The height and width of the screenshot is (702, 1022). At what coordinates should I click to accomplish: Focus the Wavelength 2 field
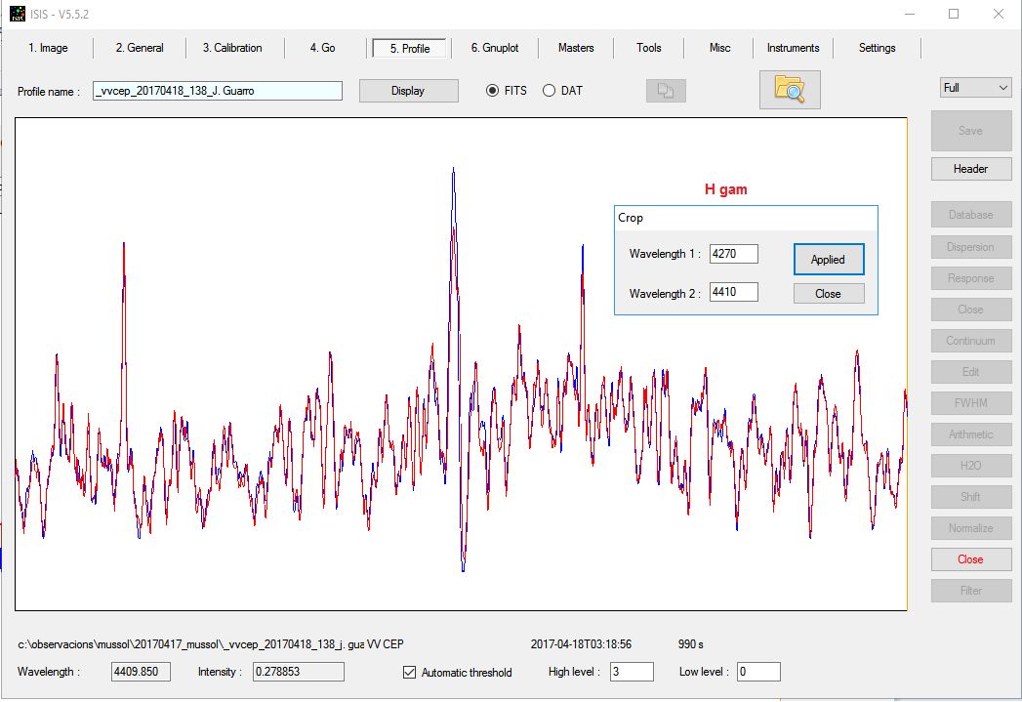coord(733,292)
